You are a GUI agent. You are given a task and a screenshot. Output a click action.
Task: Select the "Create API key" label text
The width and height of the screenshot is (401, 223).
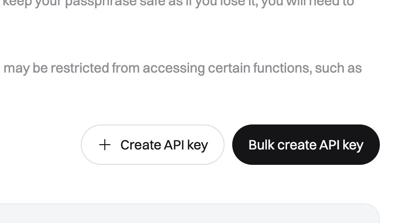tap(164, 145)
